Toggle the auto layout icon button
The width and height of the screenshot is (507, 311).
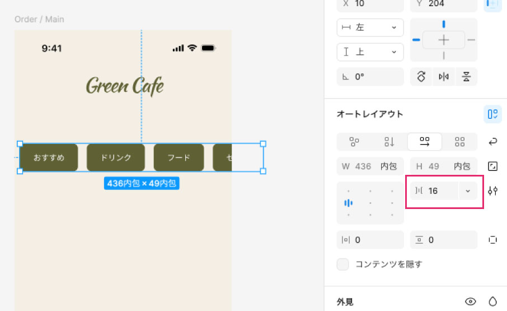(492, 114)
